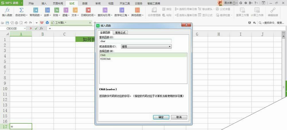Click the redo arrow icon

click(x=30, y=23)
